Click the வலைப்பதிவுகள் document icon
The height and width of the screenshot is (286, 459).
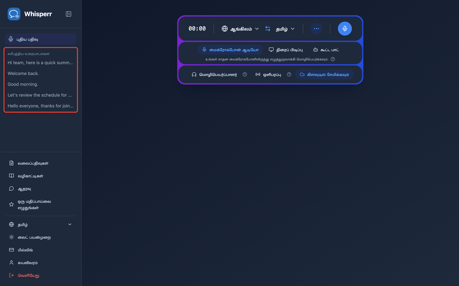tap(11, 163)
